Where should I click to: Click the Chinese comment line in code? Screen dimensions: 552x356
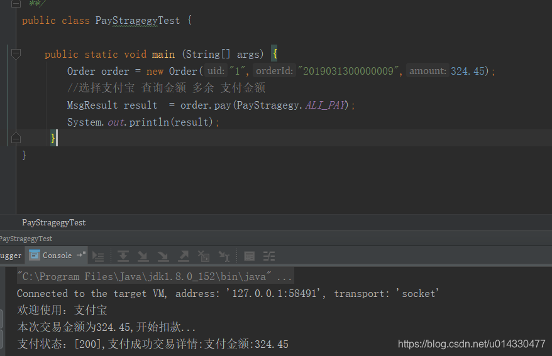click(166, 88)
